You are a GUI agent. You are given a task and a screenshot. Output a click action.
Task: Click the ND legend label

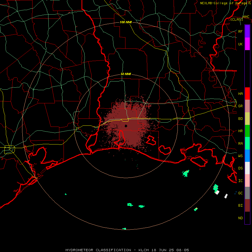tap(240, 218)
